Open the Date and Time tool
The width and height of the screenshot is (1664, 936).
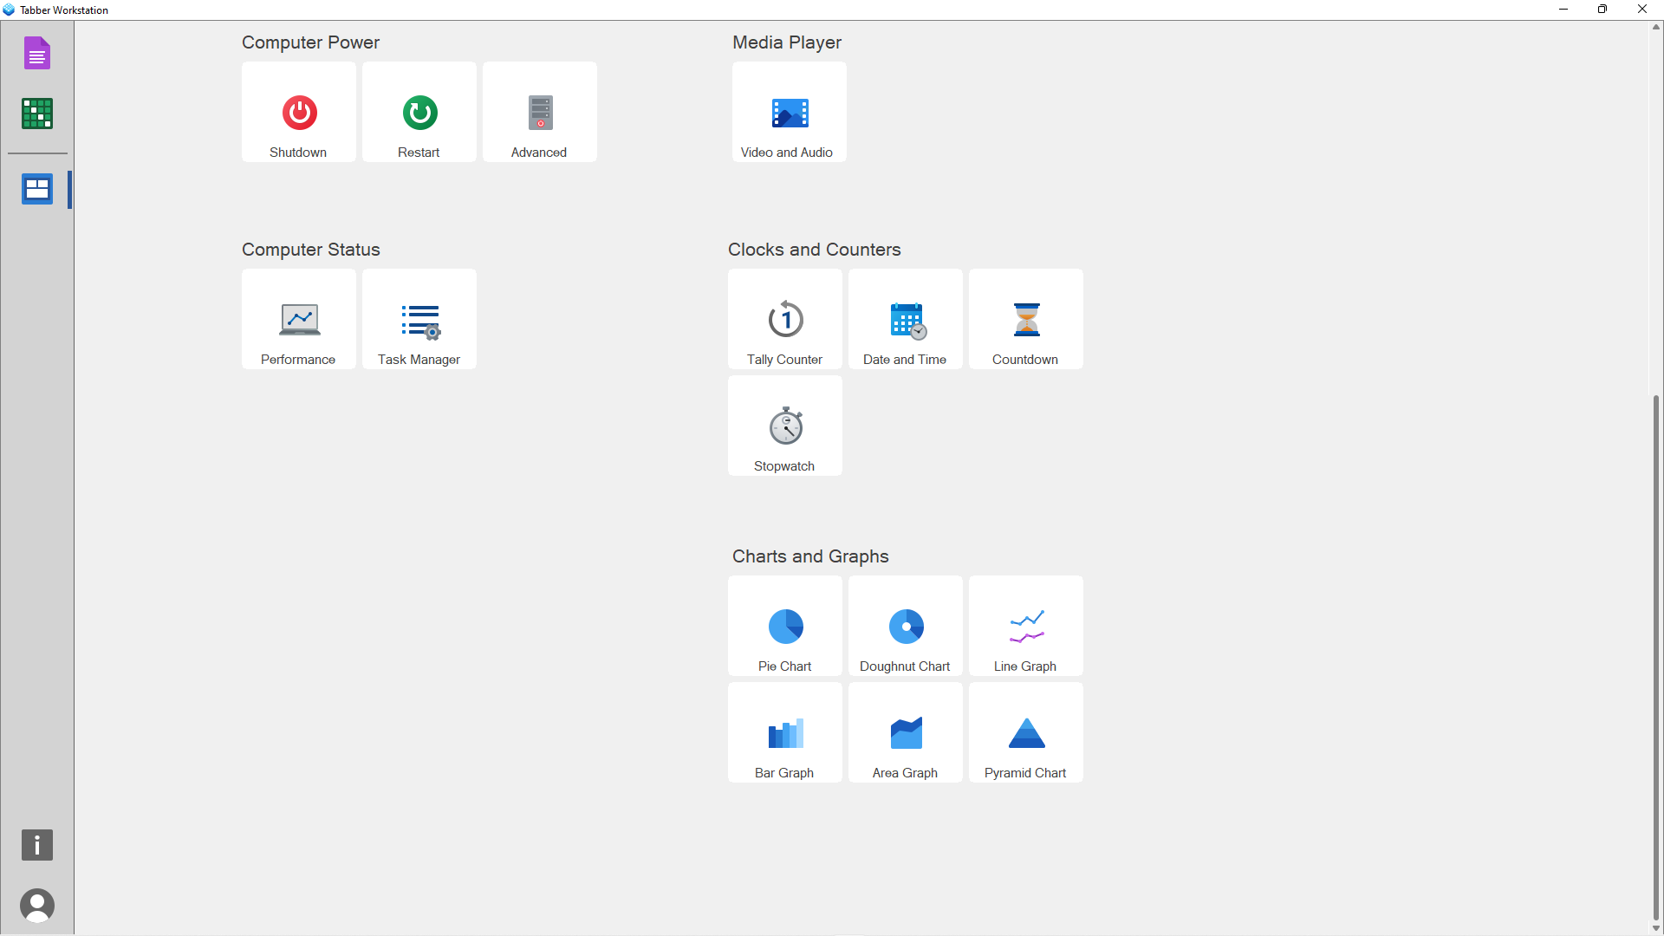point(905,318)
